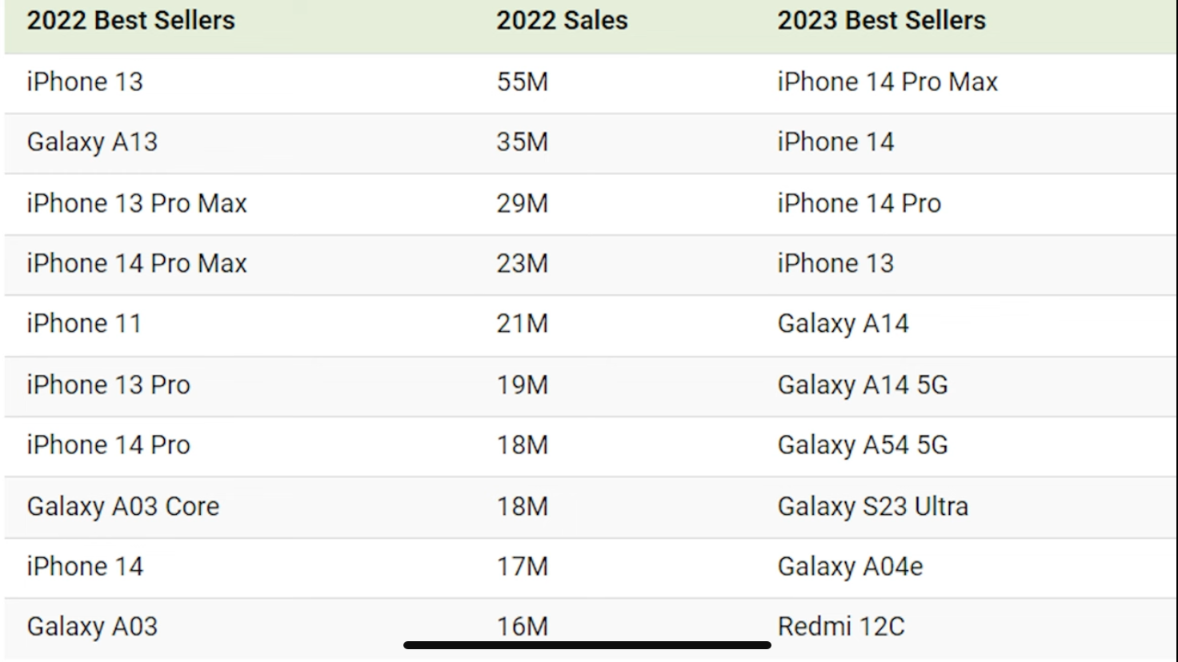Screen dimensions: 1178x662
Task: Click the Galaxy A03 cell in last row
Action: 92,628
